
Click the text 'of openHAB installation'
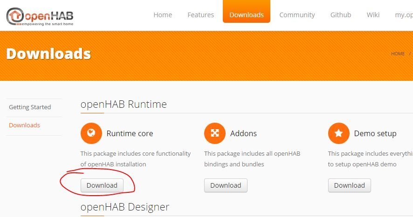pyautogui.click(x=113, y=164)
